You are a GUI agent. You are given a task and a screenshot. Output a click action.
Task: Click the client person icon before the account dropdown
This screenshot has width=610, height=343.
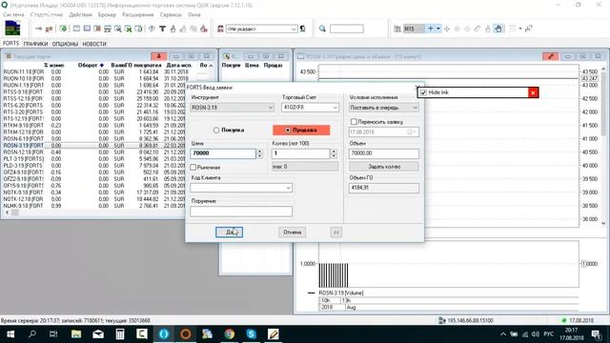pos(220,29)
